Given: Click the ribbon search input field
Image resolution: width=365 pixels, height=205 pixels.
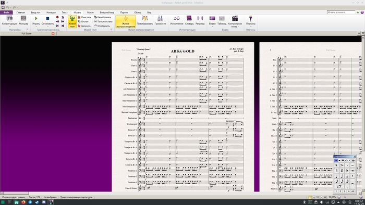Looking at the screenshot, I should coord(341,12).
